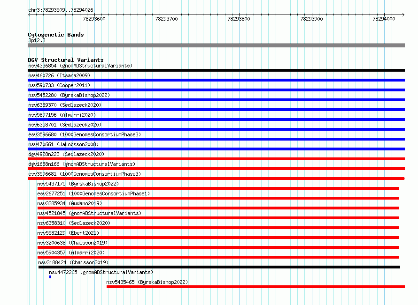Click the 3p12.3 band label
Screen dimensions: 418x305
pos(37,40)
